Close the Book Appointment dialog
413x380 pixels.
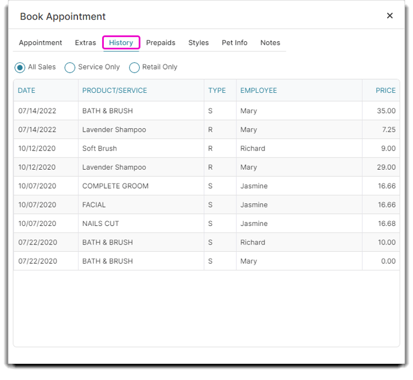(x=390, y=16)
